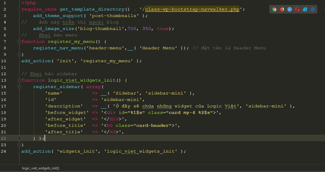Click 'register_my_menu' string on line 10
The image size is (325, 172).
tap(107, 61)
